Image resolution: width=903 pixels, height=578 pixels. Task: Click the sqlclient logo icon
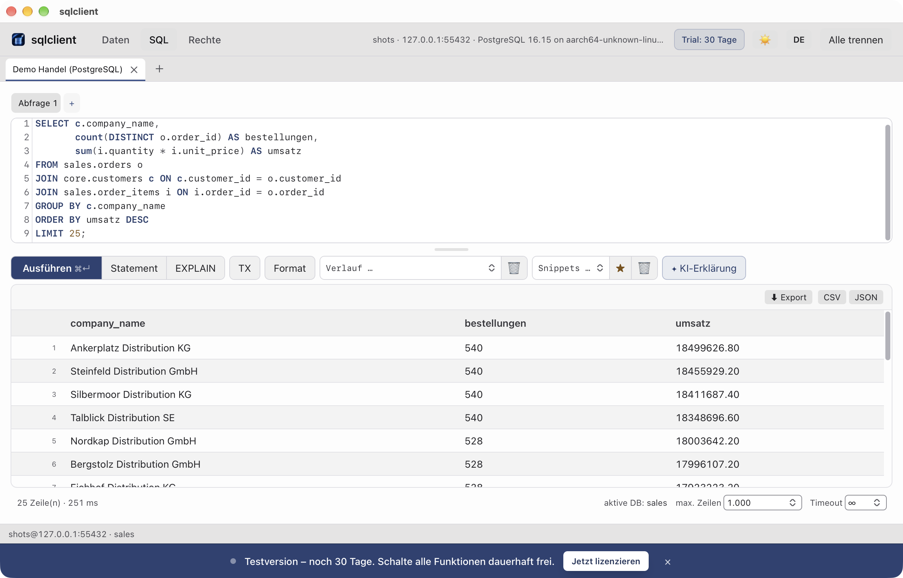click(18, 39)
